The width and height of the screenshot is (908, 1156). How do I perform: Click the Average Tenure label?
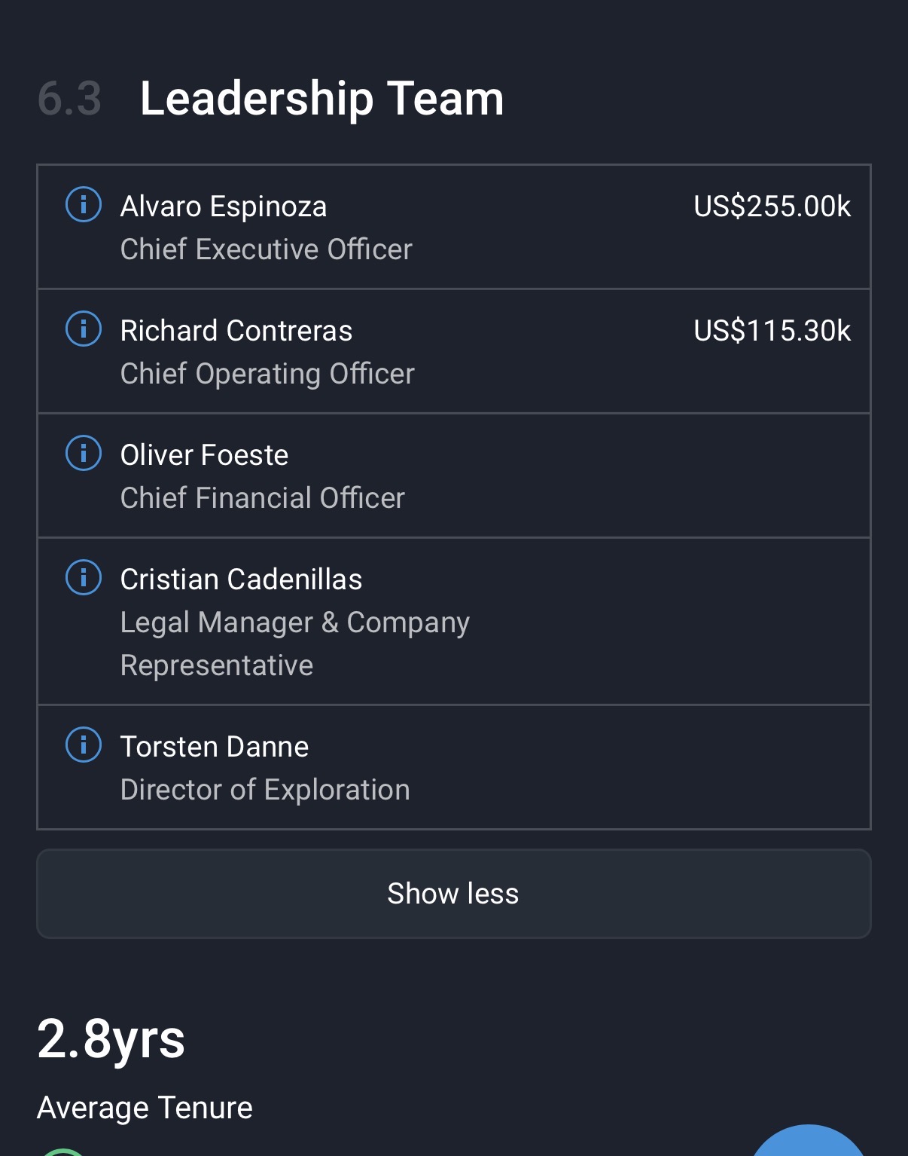point(145,1108)
